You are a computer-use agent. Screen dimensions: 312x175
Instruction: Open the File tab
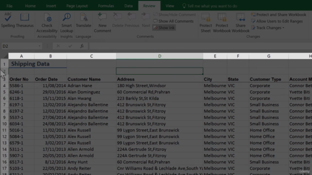tap(9, 6)
